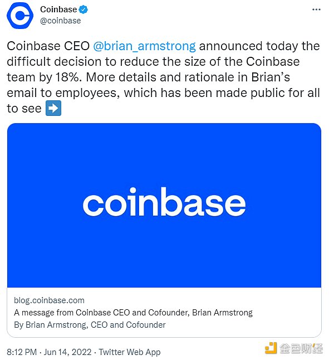
Task: Open the @coinbase handle link
Action: pyautogui.click(x=61, y=21)
